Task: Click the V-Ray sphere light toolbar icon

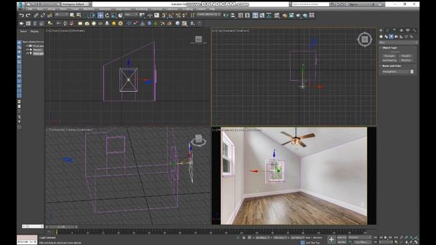Action: [94, 24]
